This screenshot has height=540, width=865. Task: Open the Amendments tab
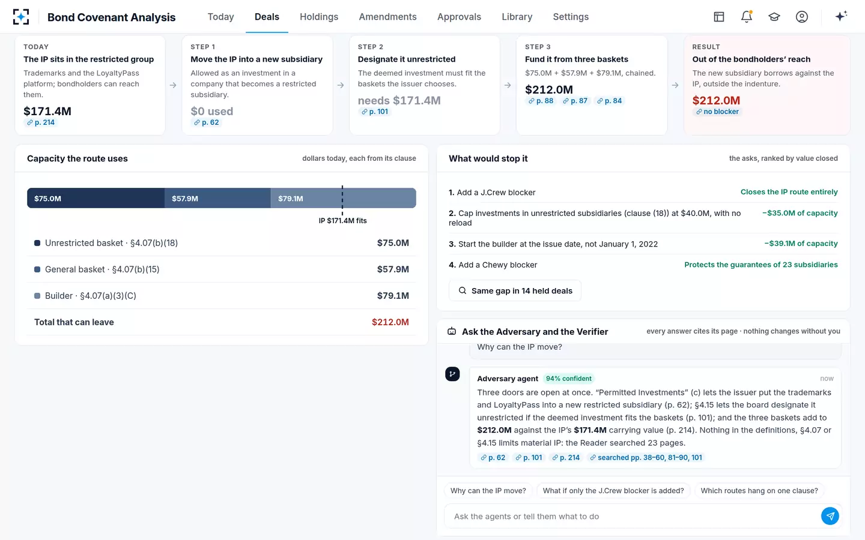pos(387,17)
